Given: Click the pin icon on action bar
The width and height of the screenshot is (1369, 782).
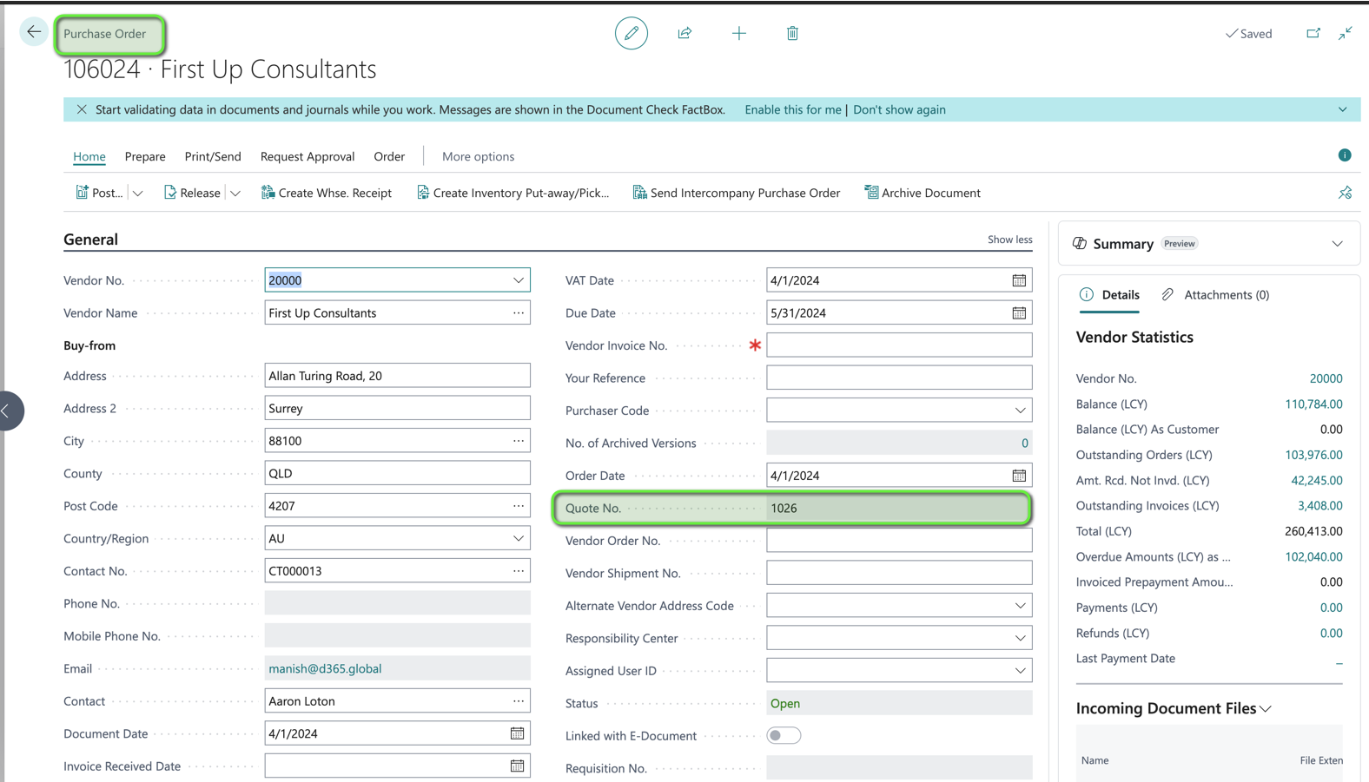Looking at the screenshot, I should click(x=1345, y=193).
